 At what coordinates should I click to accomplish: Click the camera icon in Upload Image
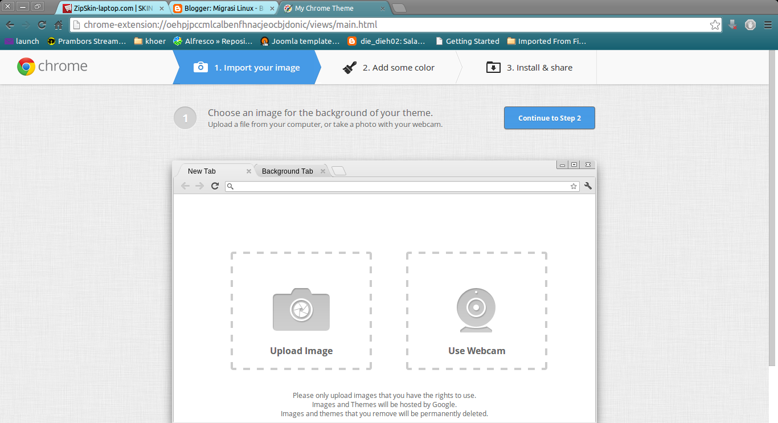[x=301, y=309]
